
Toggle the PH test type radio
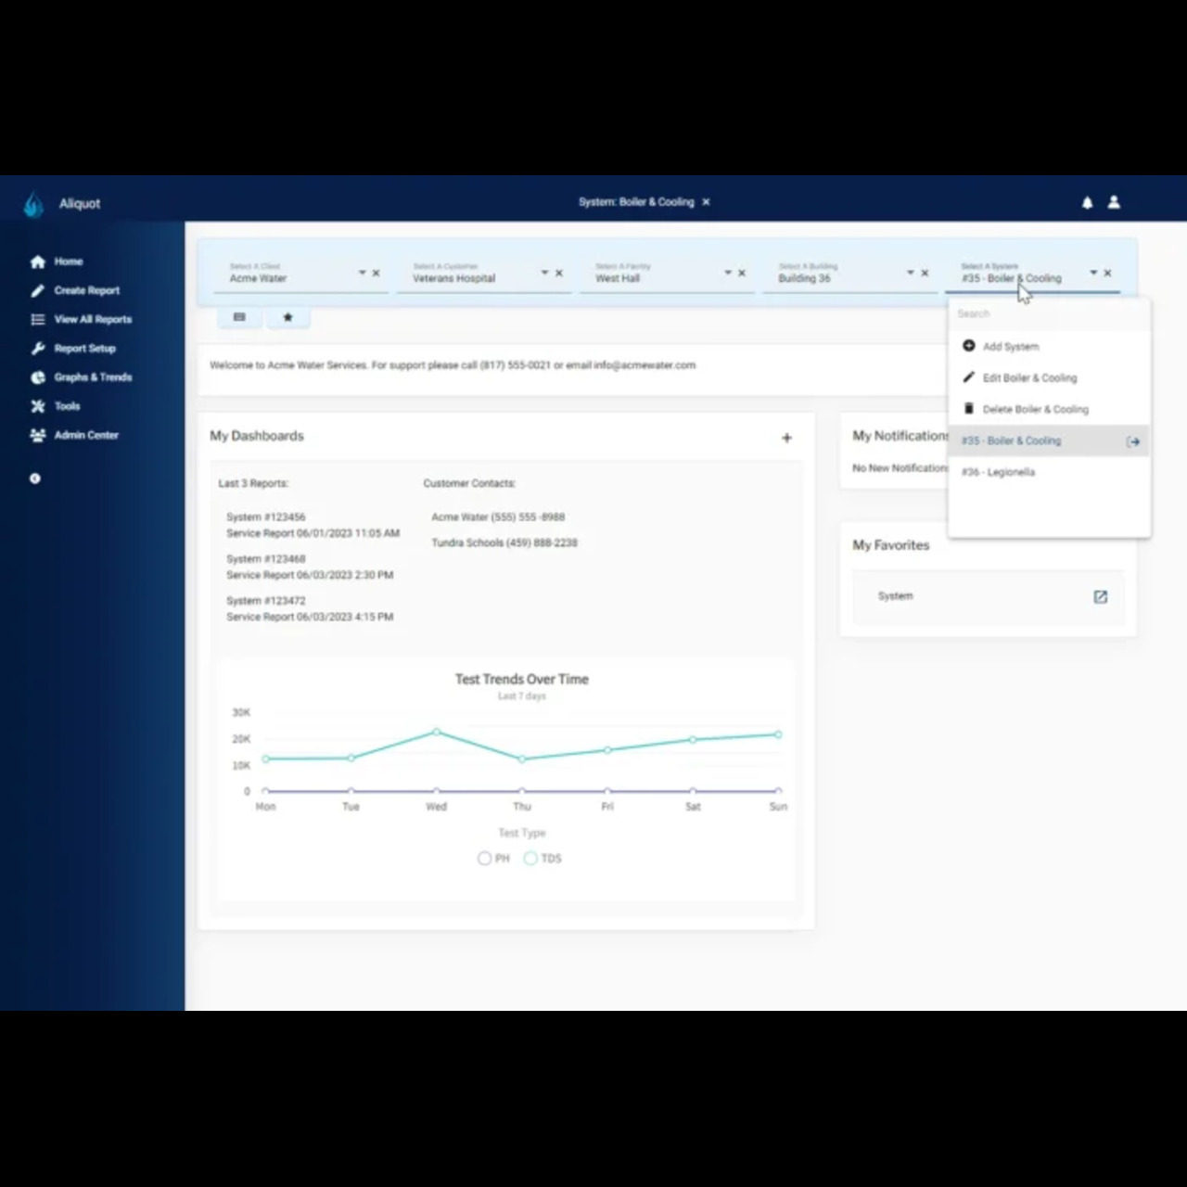pos(484,859)
